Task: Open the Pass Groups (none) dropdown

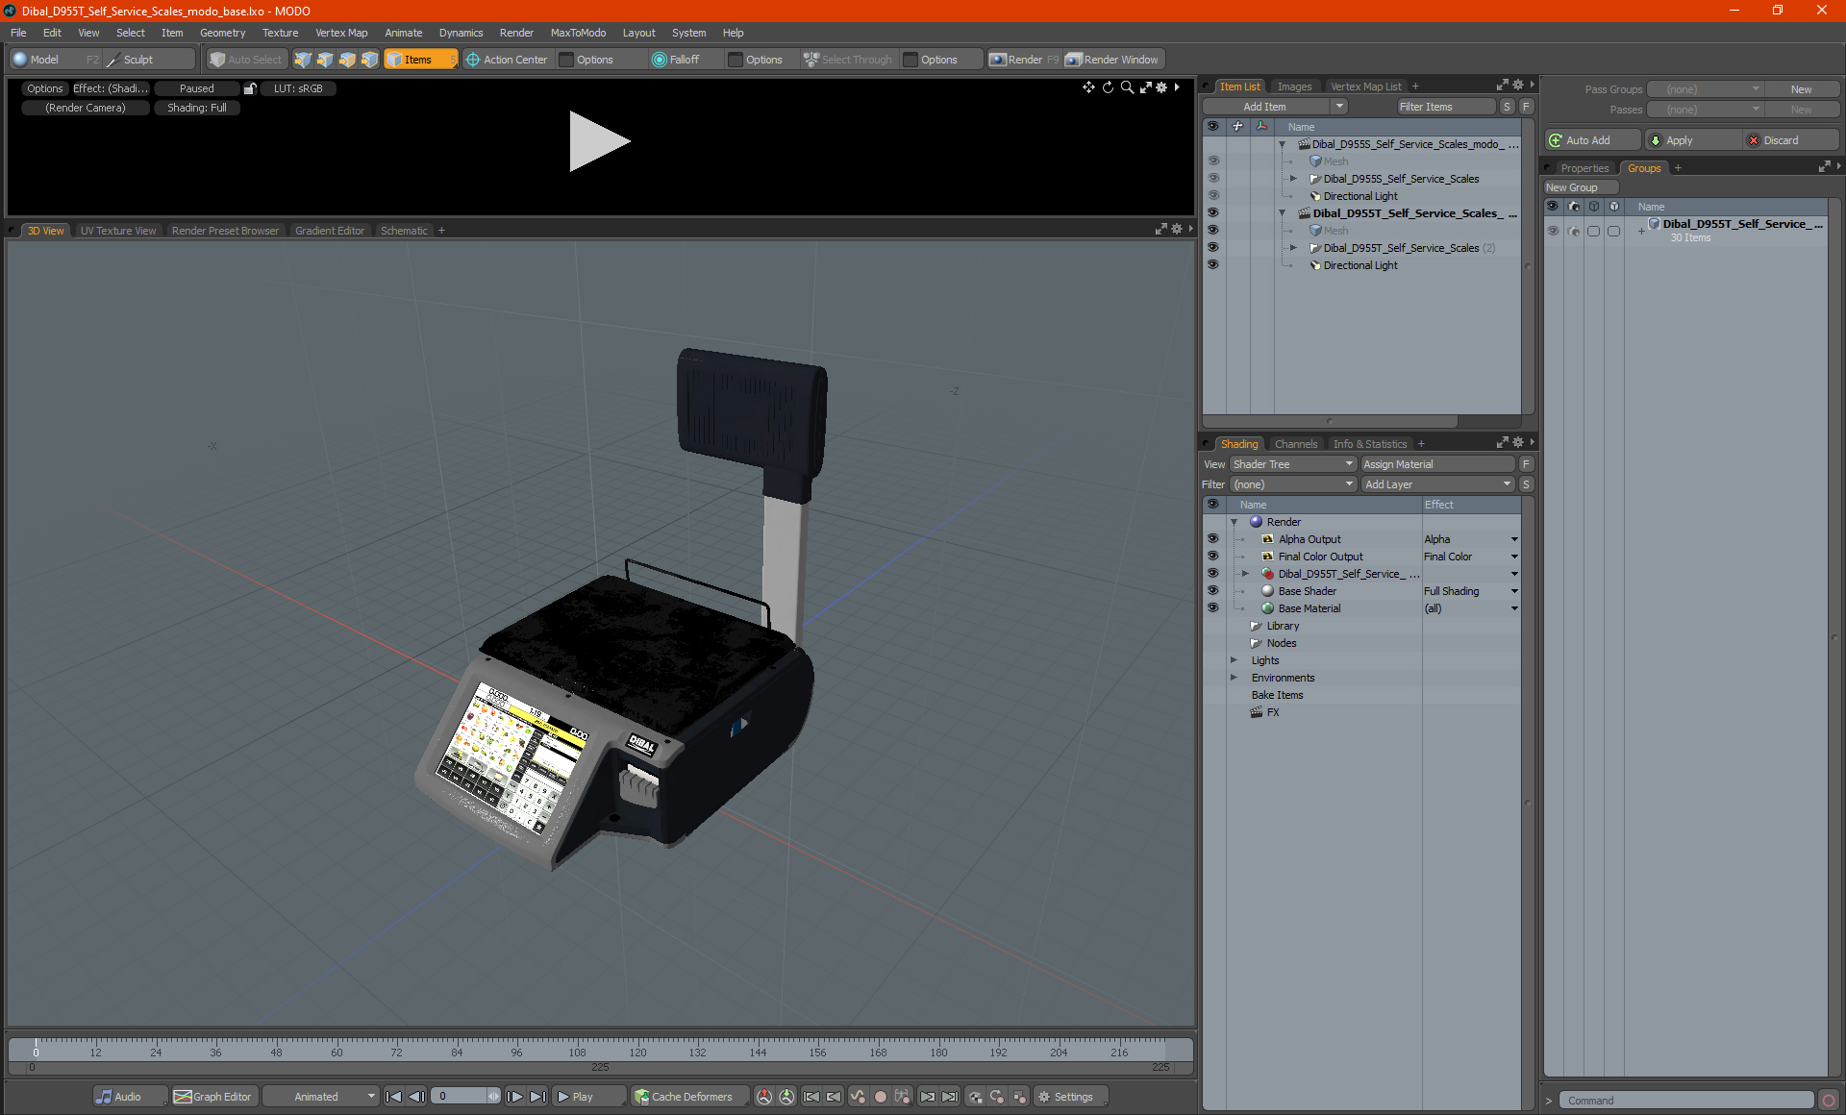Action: coord(1705,89)
